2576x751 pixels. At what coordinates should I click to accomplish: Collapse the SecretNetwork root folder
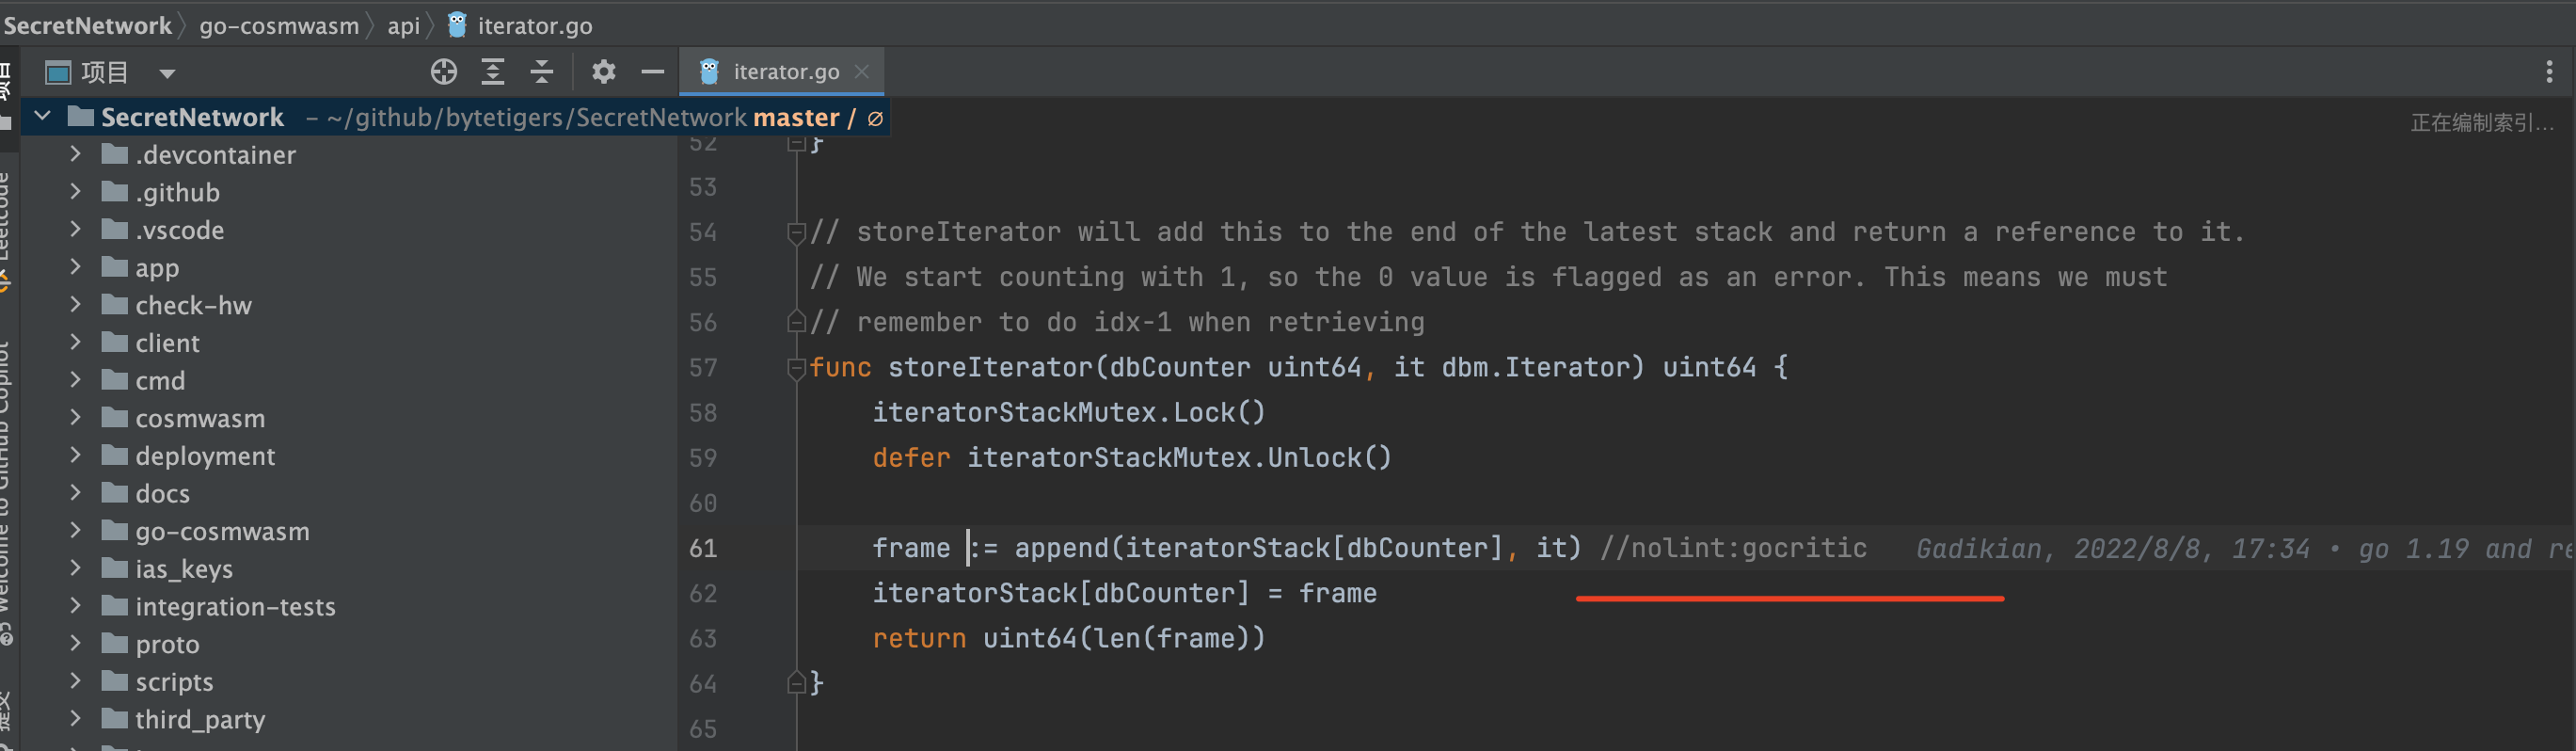pyautogui.click(x=43, y=117)
